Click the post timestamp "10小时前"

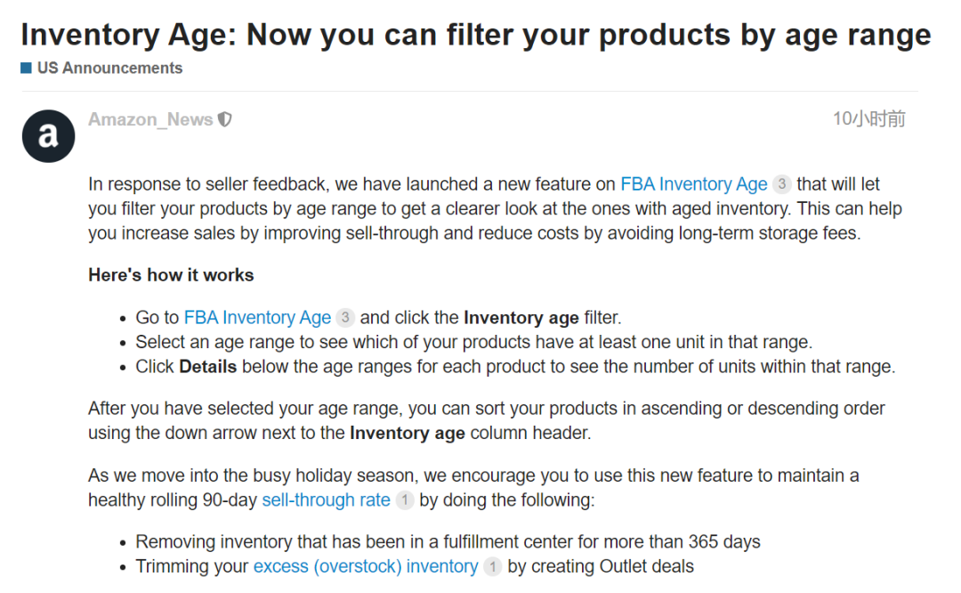point(868,119)
